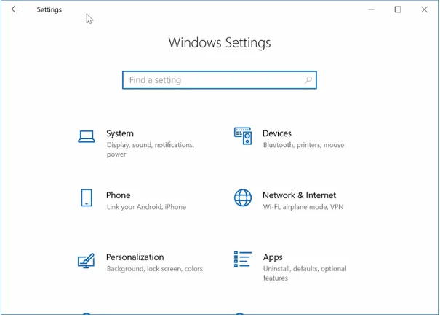
Task: Click 'Display, sound, notifications, power' text
Action: 151,149
